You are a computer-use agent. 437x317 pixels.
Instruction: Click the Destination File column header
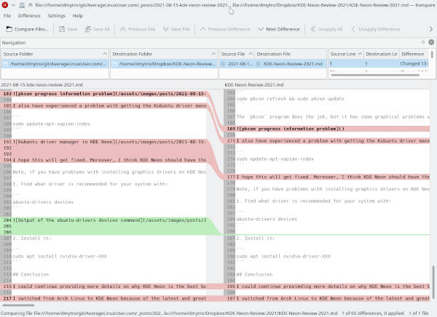click(x=291, y=54)
